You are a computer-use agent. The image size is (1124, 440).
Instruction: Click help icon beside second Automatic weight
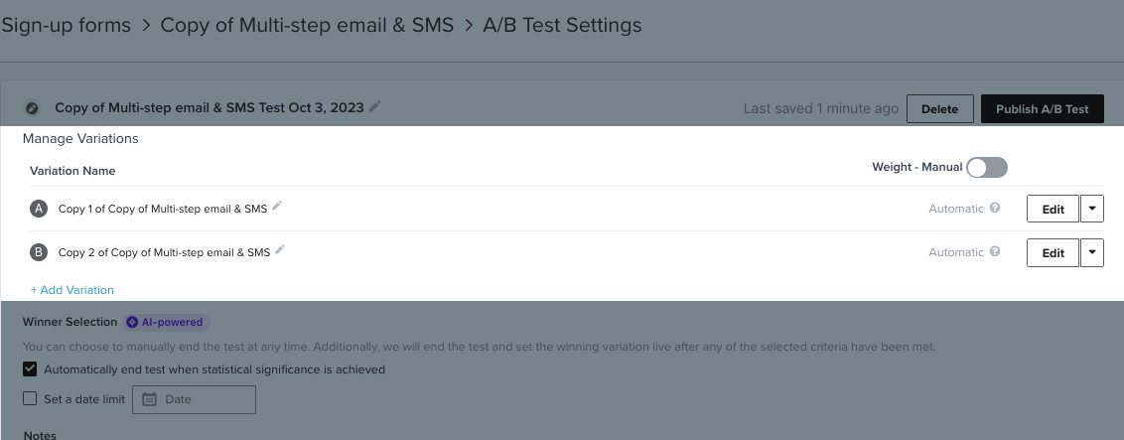point(995,252)
